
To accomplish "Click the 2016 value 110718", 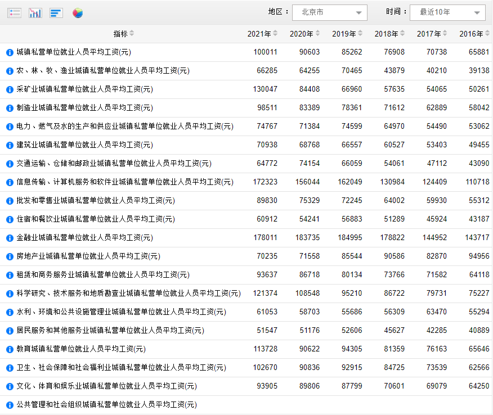I will [x=478, y=182].
